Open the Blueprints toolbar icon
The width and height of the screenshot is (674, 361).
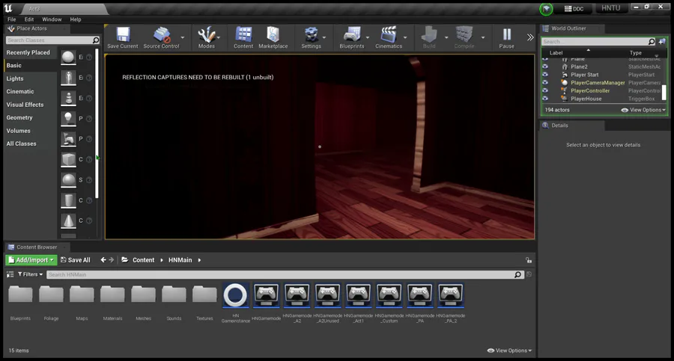point(351,34)
